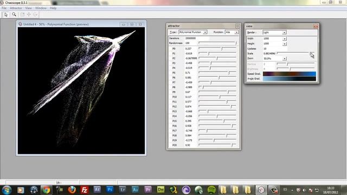Image resolution: width=347 pixels, height=195 pixels.
Task: Click the circular rotate tool icon
Action: pos(35,15)
